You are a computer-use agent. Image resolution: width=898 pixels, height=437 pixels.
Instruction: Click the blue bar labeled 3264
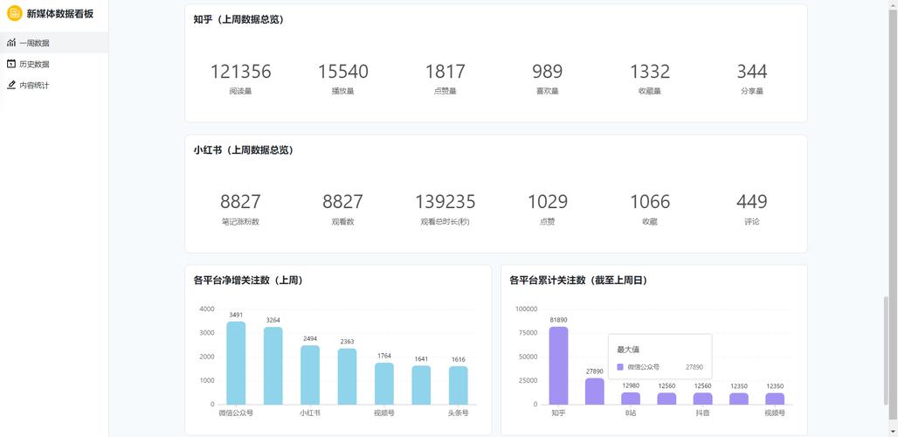tap(273, 366)
